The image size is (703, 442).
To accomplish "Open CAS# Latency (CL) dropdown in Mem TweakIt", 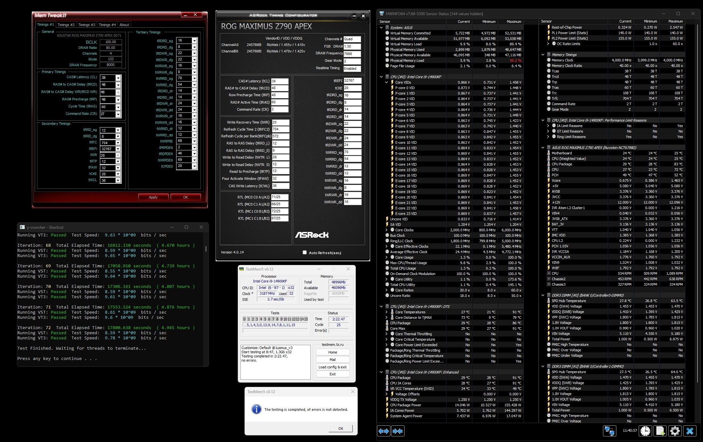I will (x=118, y=78).
